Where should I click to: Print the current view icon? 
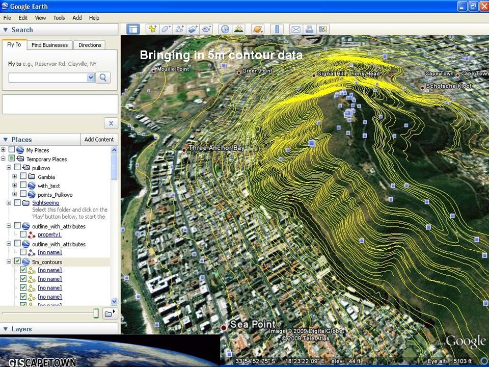[x=309, y=30]
